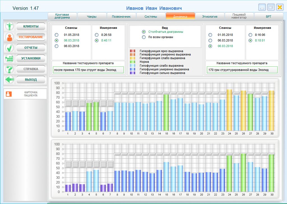
Task: Click the green grid icon beside Установки
Action: 10,58
